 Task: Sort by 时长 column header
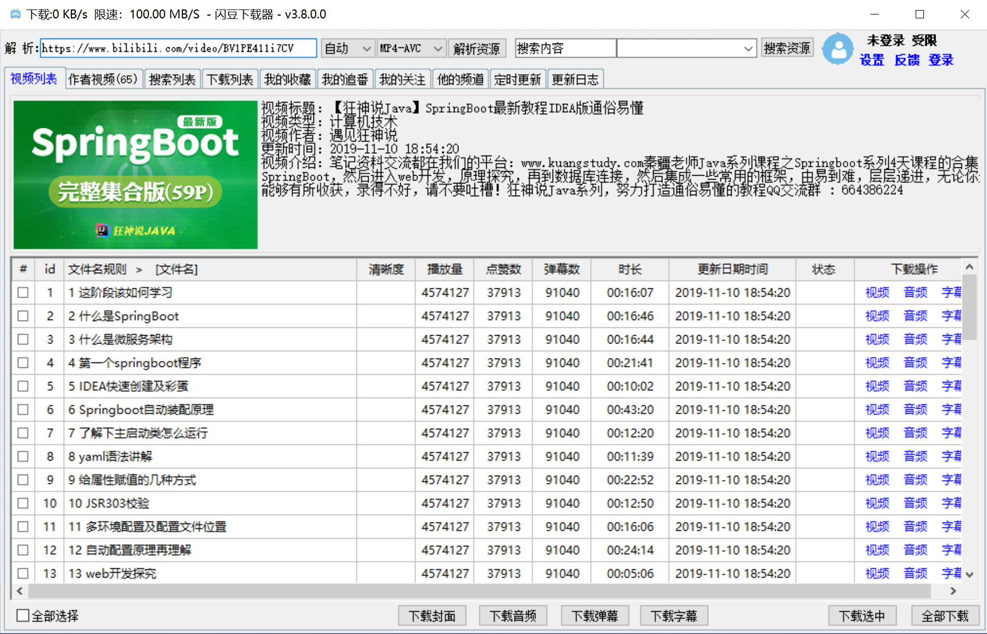pyautogui.click(x=630, y=269)
